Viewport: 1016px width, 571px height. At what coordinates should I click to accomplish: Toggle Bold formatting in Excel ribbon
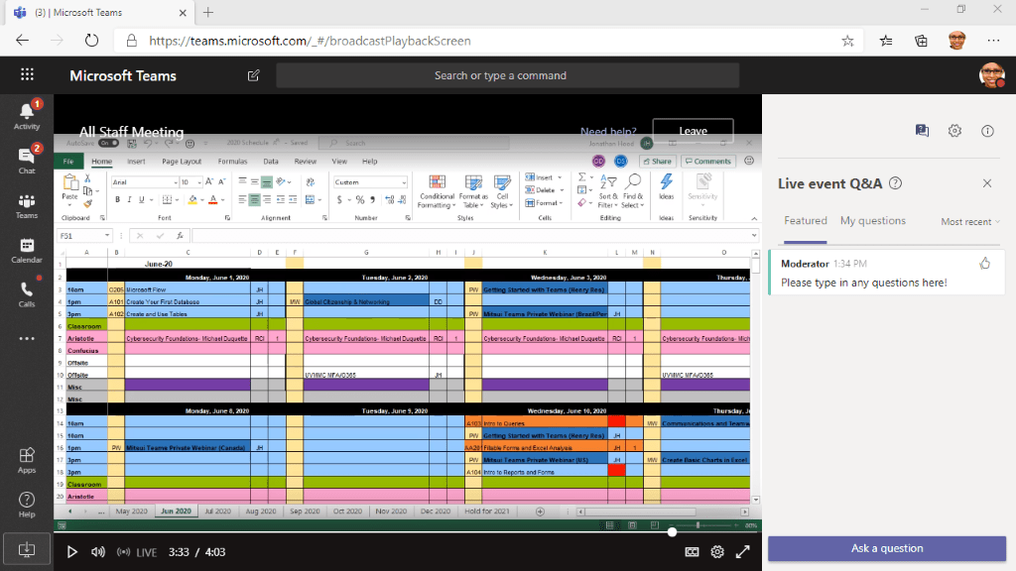click(x=117, y=199)
